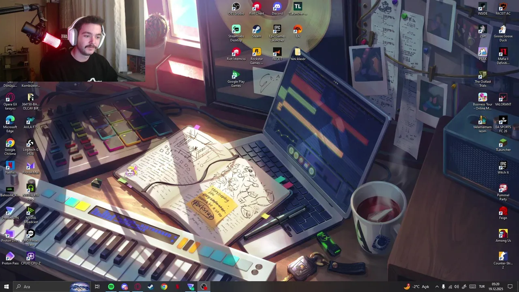
Task: Switch to Opera GX in the taskbar
Action: [138, 287]
